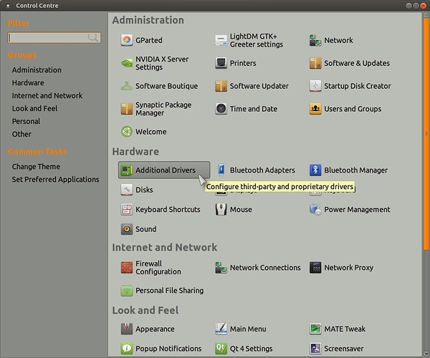Open Personal File Sharing icon
Viewport: 430px width, 358px height.
click(127, 291)
